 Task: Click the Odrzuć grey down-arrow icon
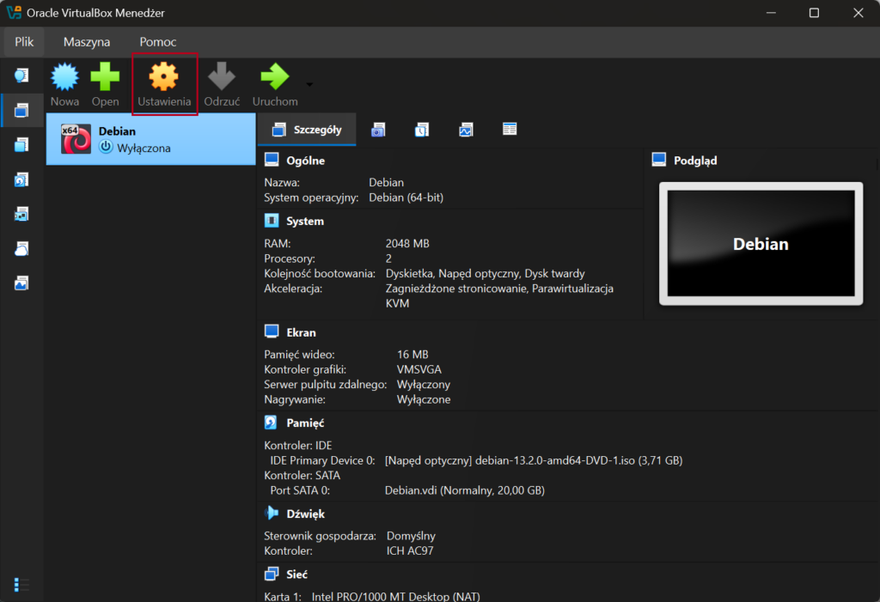[x=222, y=77]
